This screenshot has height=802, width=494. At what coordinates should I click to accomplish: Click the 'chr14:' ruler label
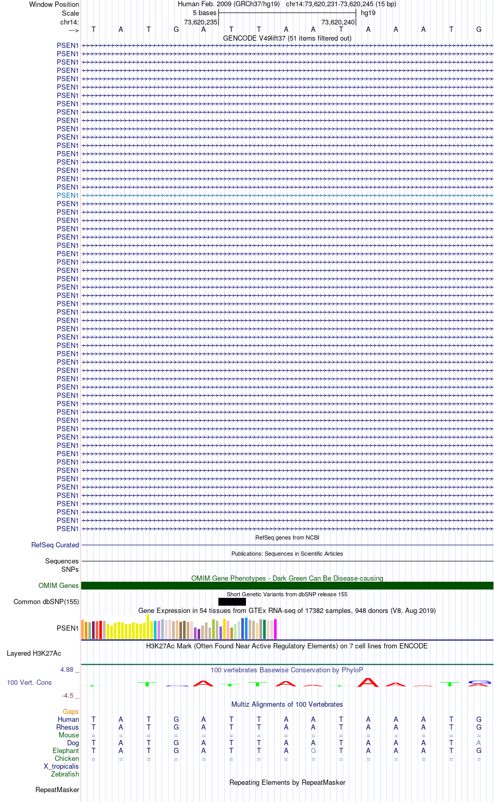point(70,22)
